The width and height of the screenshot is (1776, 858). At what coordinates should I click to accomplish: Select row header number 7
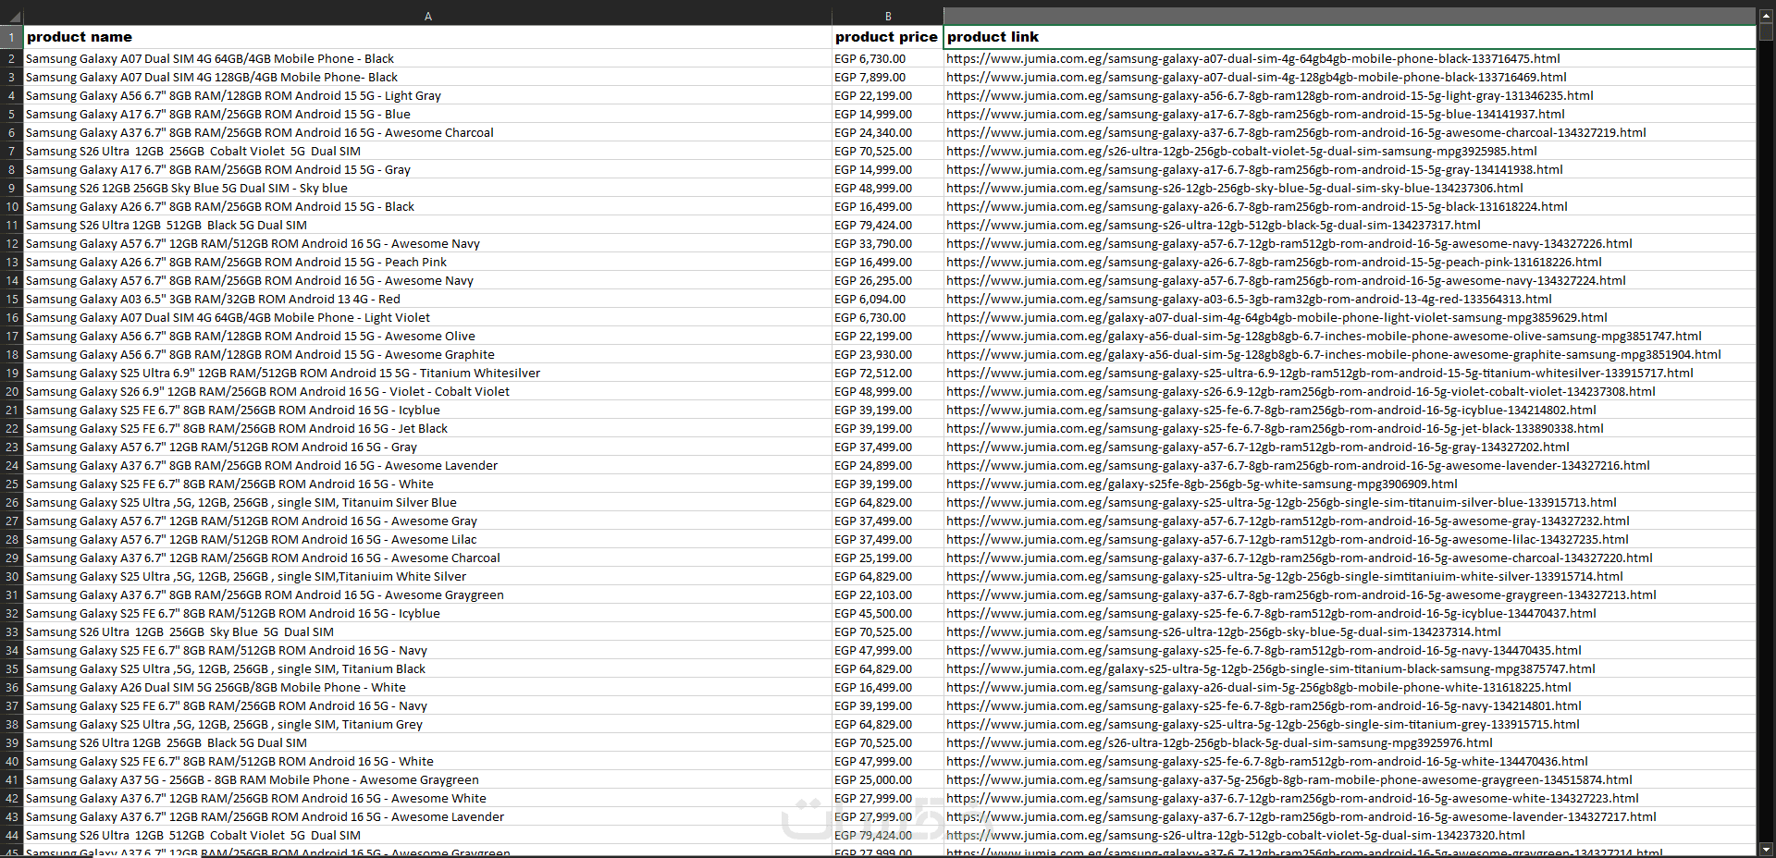(x=11, y=151)
